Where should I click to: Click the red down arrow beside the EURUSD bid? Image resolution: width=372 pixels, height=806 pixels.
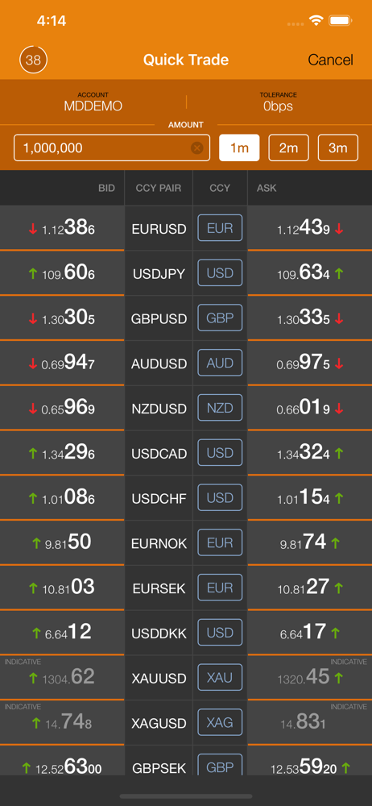tap(33, 229)
